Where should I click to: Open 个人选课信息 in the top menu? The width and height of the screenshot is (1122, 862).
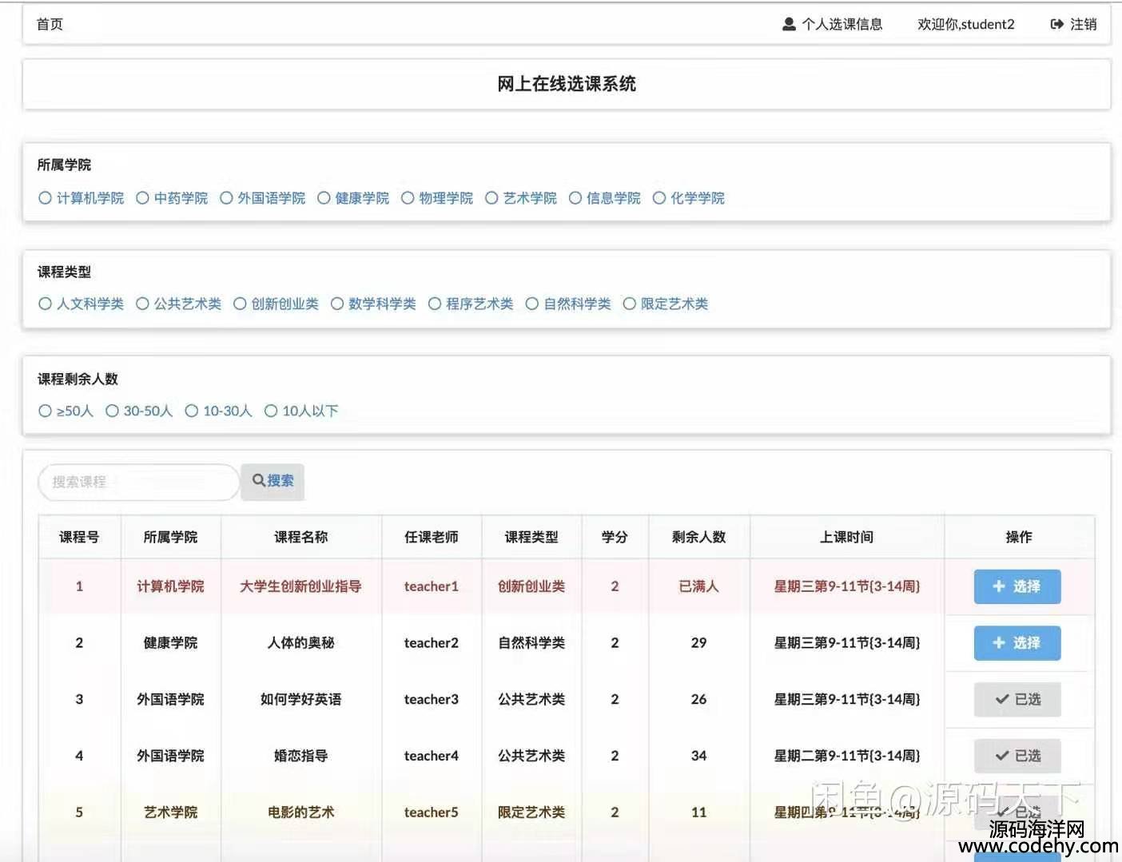pyautogui.click(x=841, y=24)
